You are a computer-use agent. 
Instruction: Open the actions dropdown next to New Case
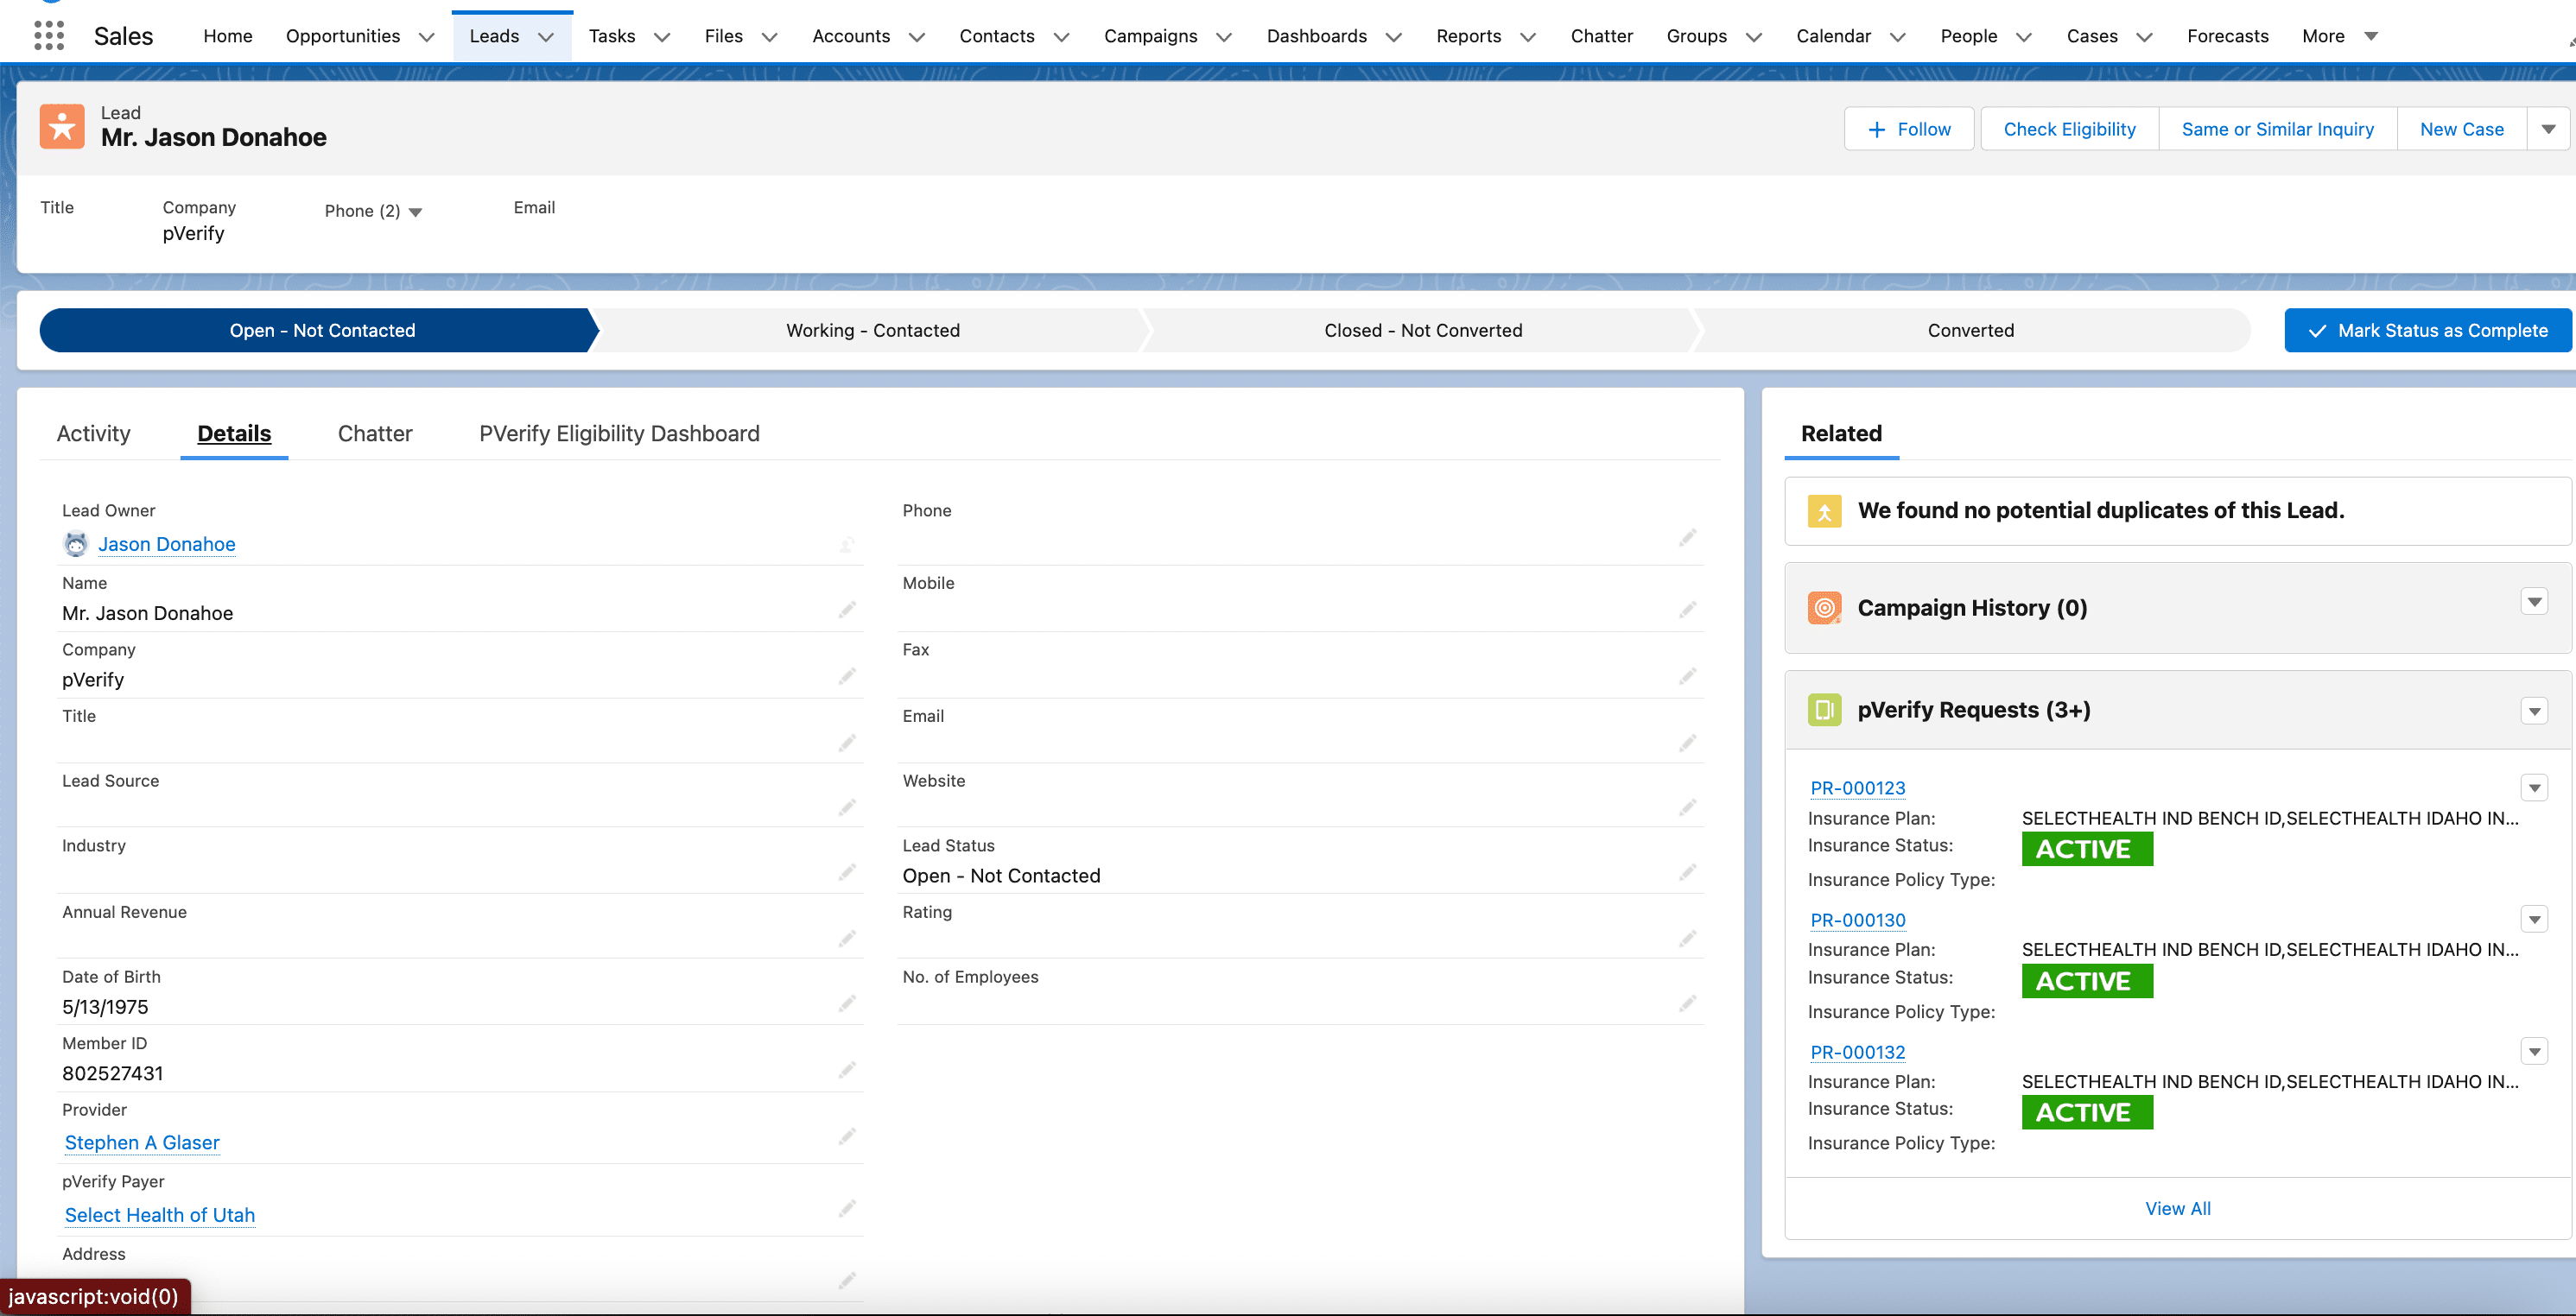pyautogui.click(x=2548, y=129)
